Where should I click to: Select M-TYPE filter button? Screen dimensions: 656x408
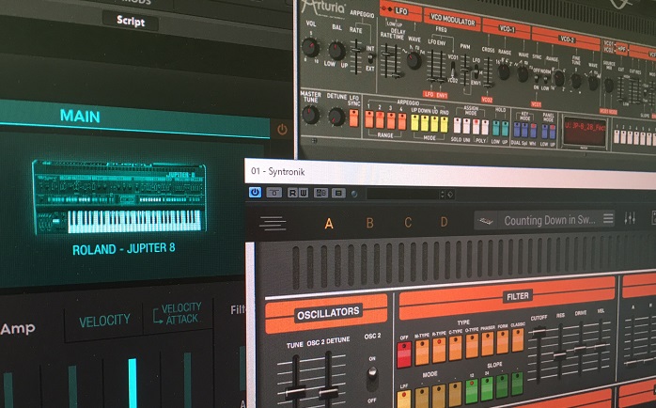(x=422, y=352)
